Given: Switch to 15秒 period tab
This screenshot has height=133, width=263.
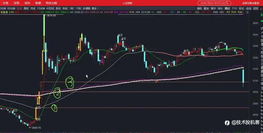Looking at the screenshot, I should point(79,8).
